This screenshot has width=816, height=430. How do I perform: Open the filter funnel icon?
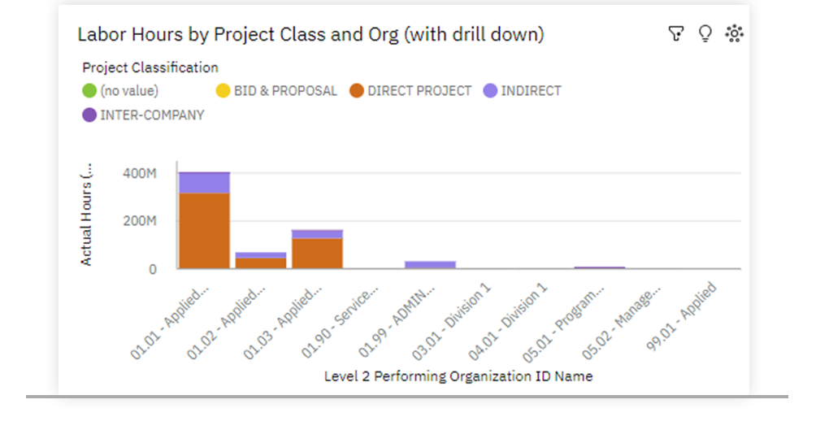pyautogui.click(x=675, y=33)
